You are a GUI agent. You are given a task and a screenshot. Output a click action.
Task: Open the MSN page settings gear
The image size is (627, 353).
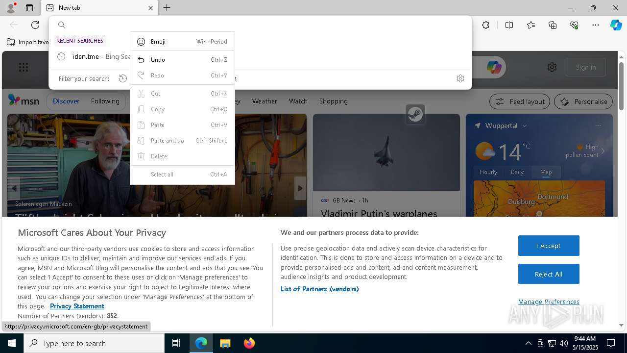tap(552, 67)
